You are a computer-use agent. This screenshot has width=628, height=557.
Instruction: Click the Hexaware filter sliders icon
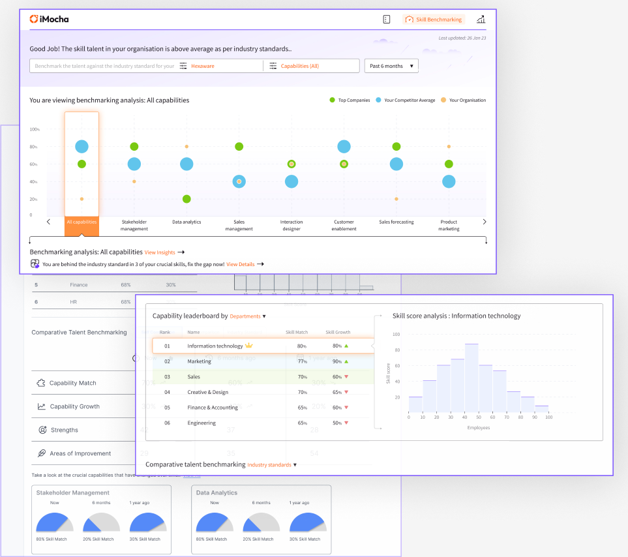[x=183, y=66]
